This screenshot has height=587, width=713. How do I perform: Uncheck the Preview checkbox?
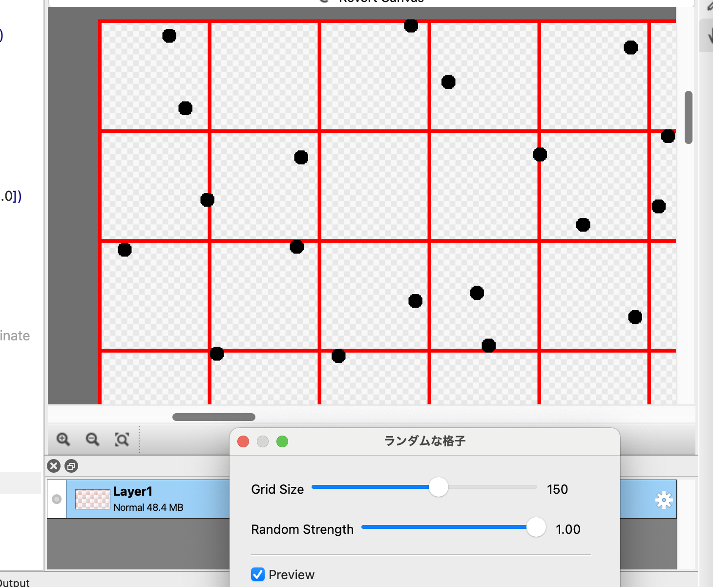click(x=258, y=574)
